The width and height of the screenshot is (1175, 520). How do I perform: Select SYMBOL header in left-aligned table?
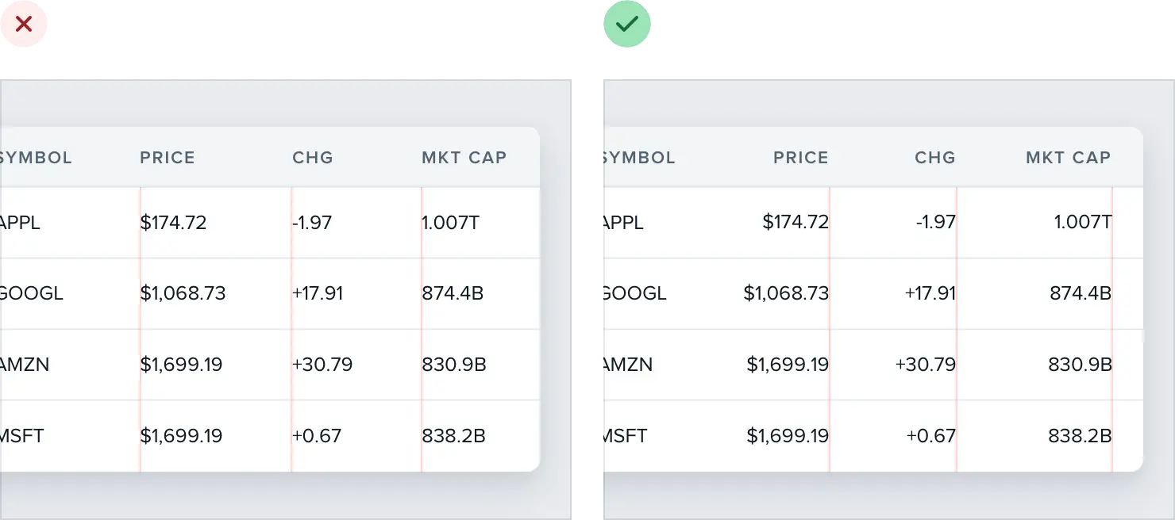point(37,158)
